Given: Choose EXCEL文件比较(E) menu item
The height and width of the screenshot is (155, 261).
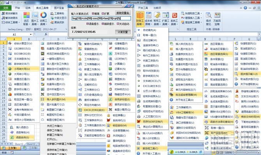Looking at the screenshot, I should coord(93,110).
